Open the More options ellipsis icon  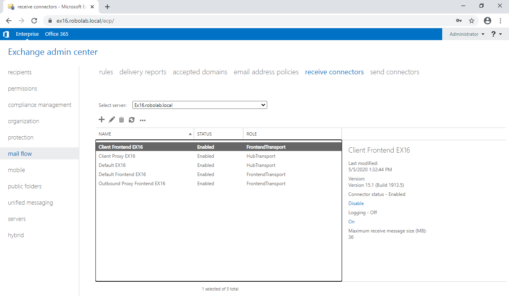142,120
